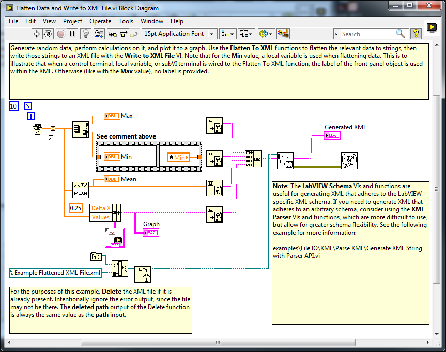The width and height of the screenshot is (446, 352).
Task: Open the Tools menu
Action: (126, 21)
